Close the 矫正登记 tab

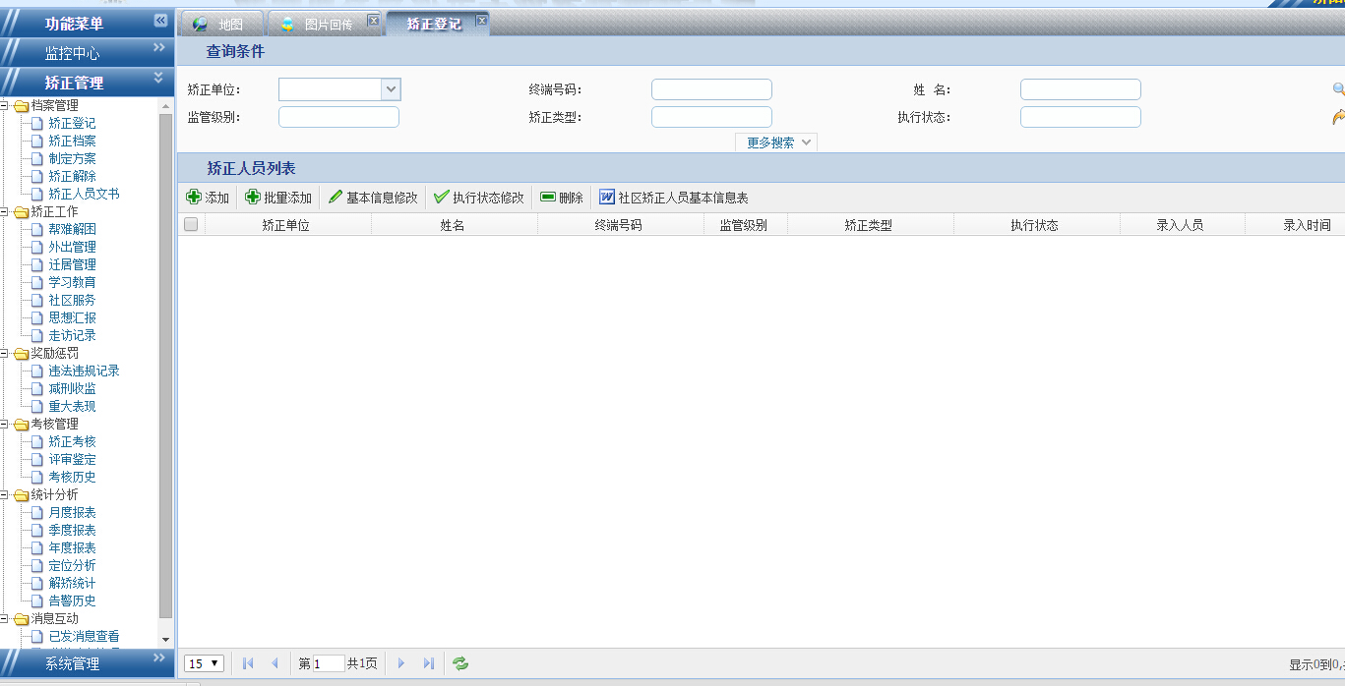click(481, 21)
